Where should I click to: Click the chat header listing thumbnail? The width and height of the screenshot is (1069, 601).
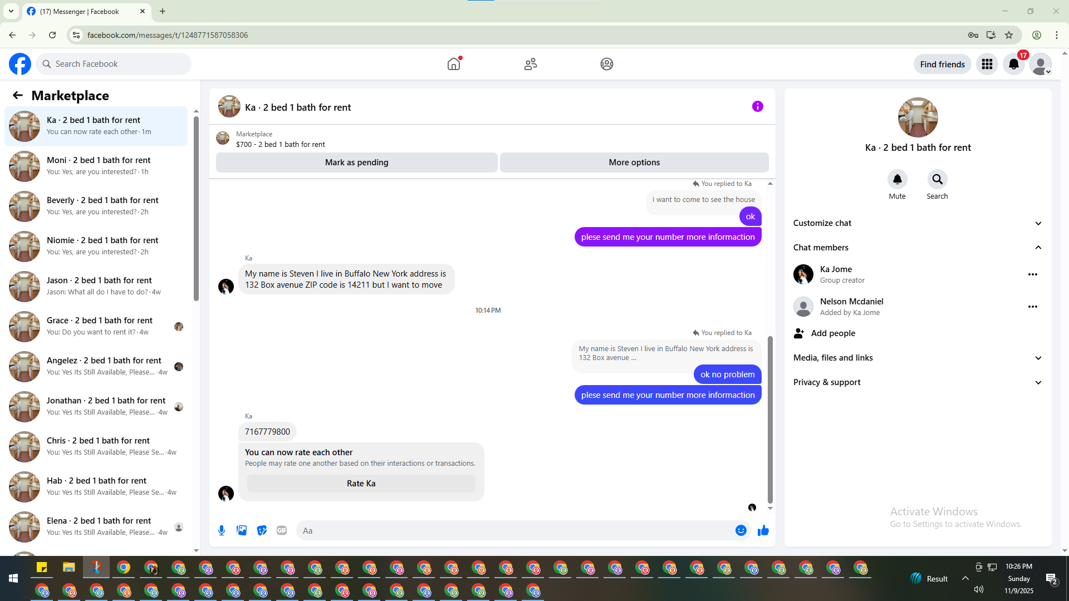[229, 106]
